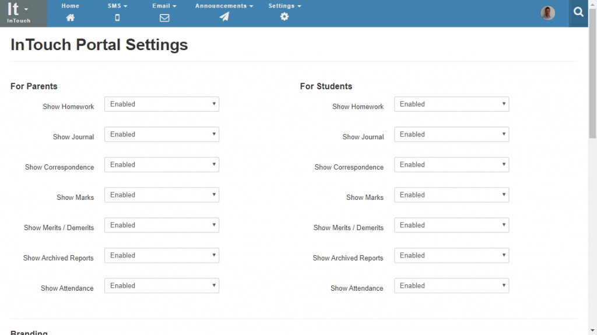Open parents Show Correspondence dropdown
Image resolution: width=597 pixels, height=335 pixels.
(x=162, y=164)
